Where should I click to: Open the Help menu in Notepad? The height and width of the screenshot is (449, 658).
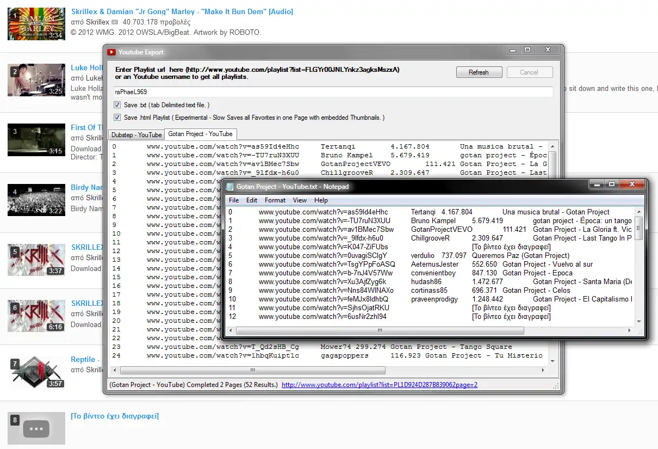(321, 200)
